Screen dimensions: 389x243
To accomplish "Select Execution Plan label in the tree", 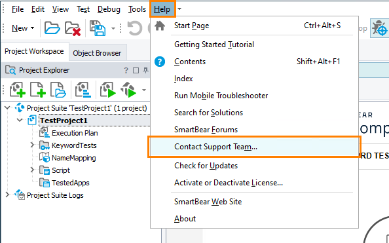I will (x=75, y=133).
